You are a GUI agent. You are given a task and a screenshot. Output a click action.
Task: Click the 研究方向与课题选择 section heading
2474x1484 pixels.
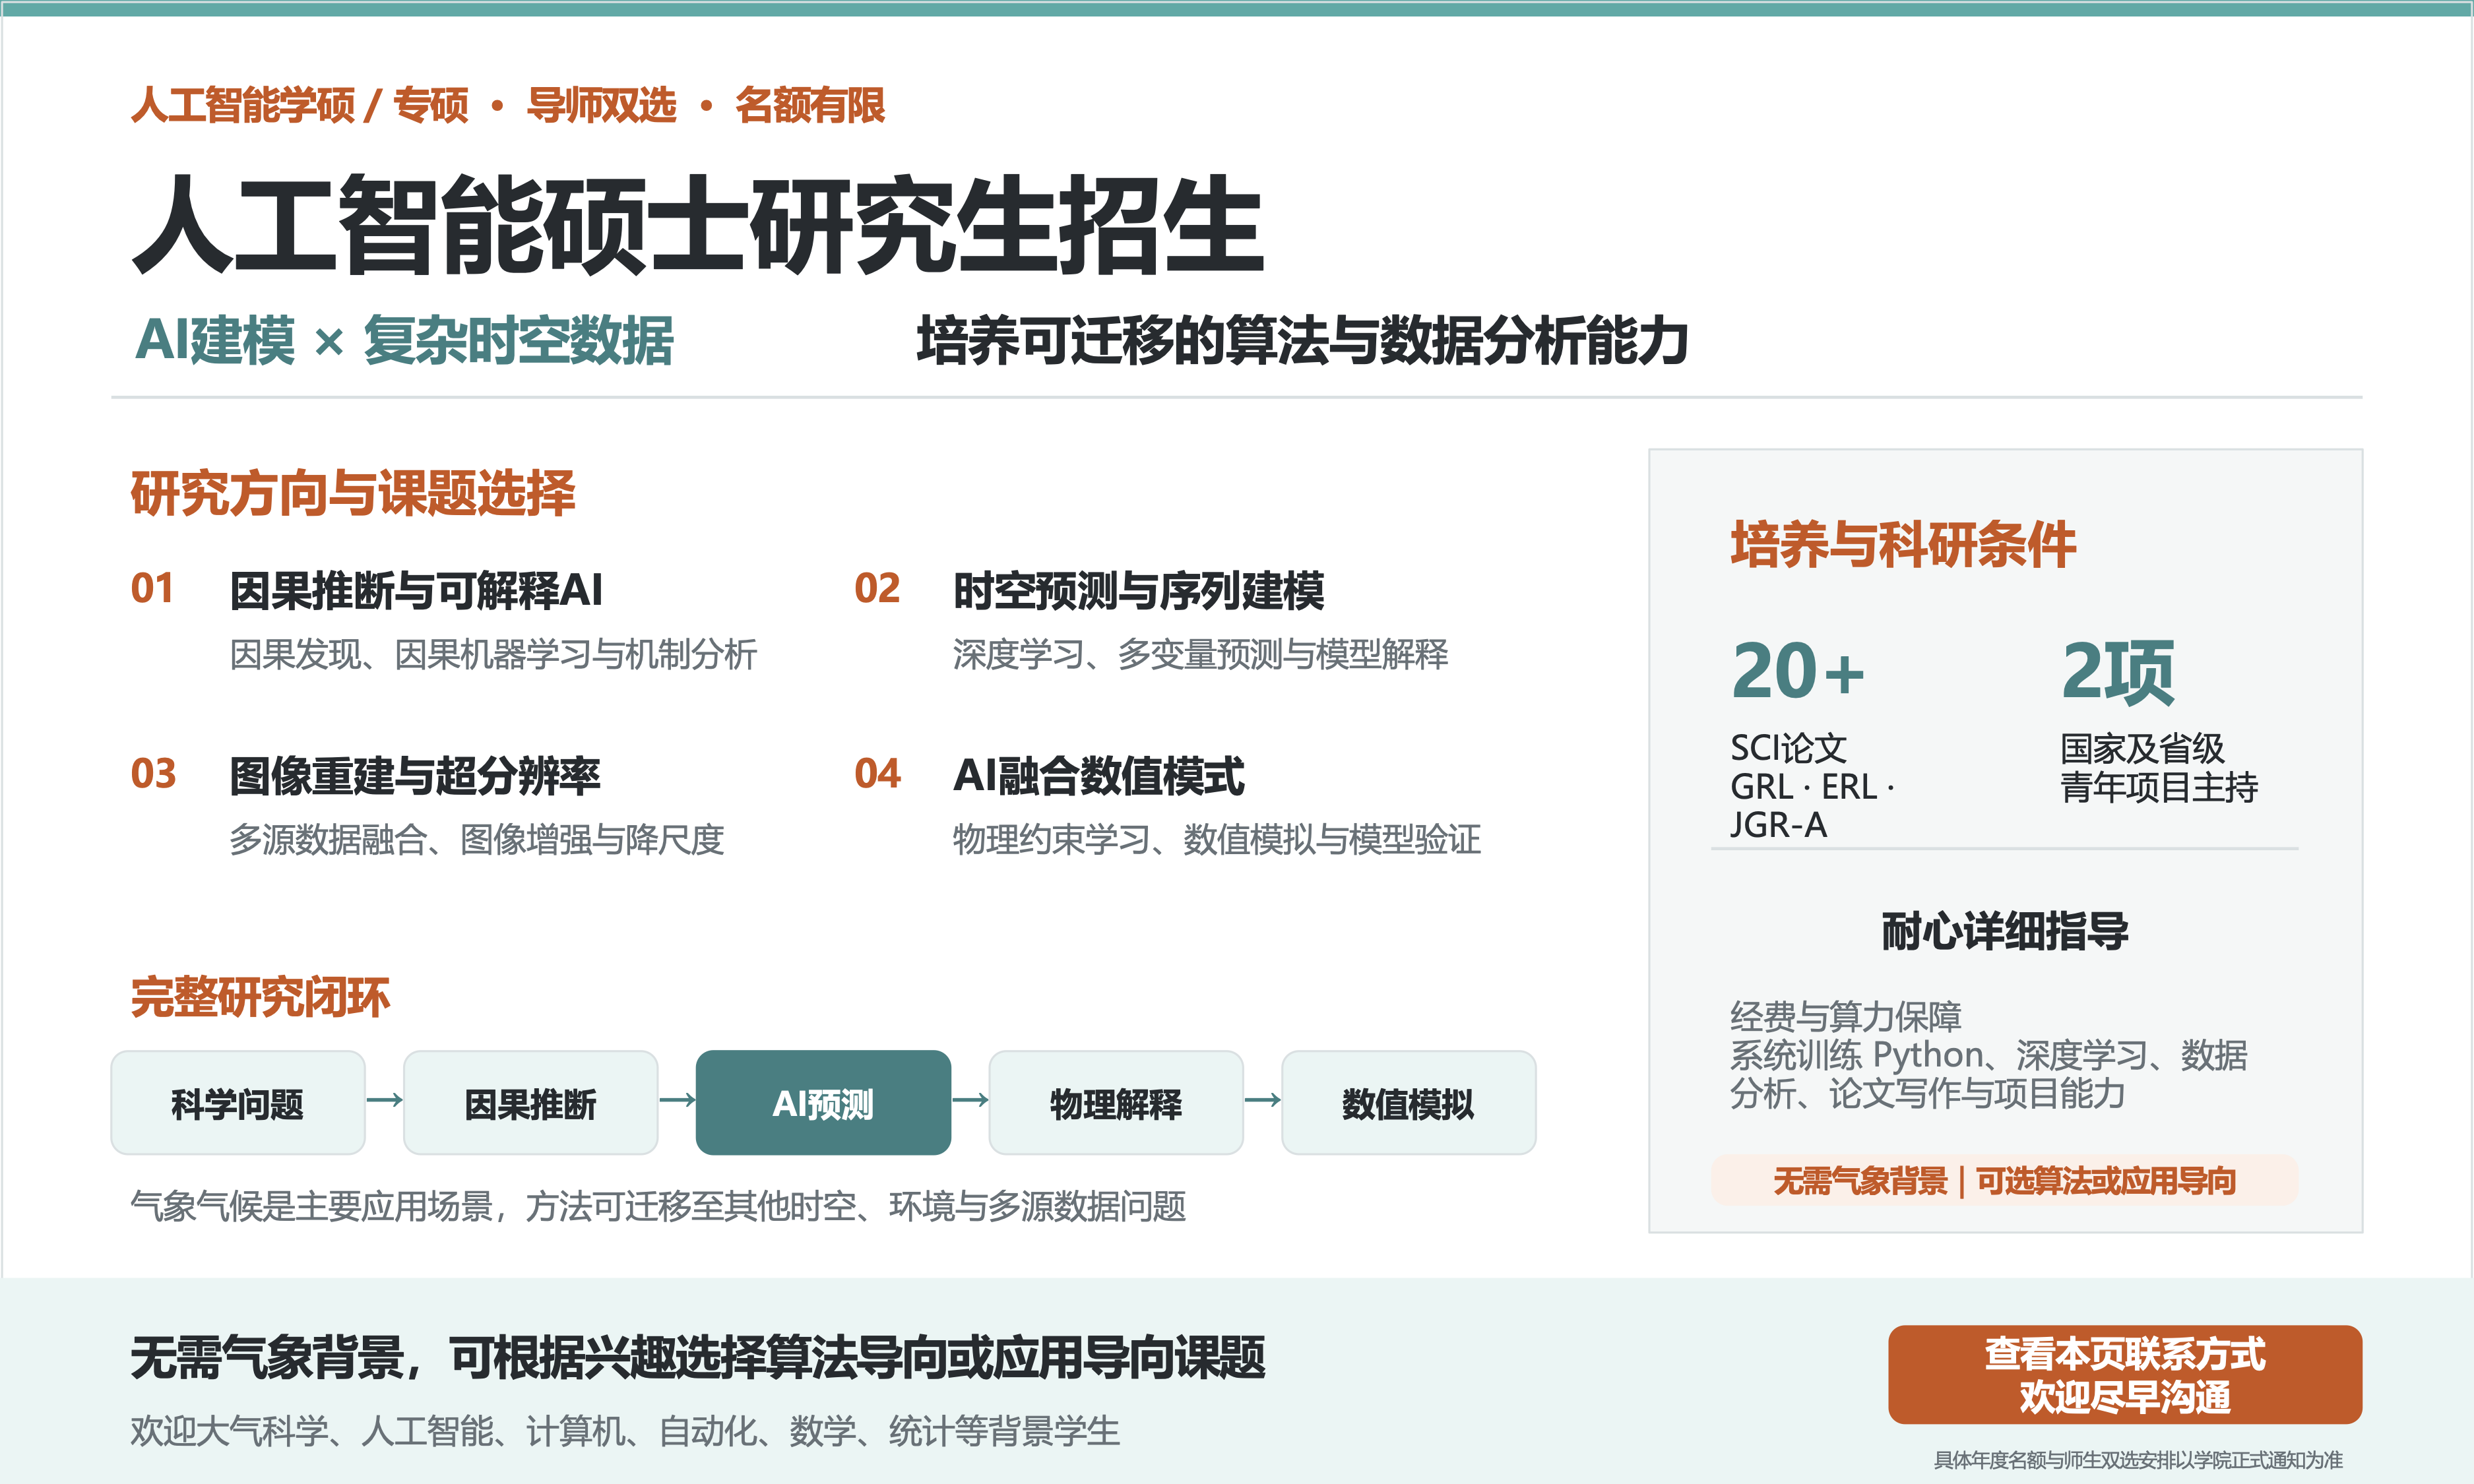(x=353, y=492)
